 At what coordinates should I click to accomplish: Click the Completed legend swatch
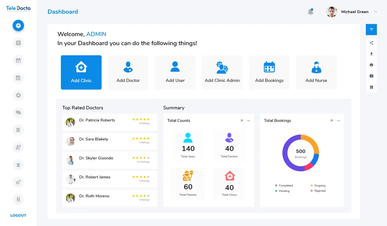tap(276, 186)
